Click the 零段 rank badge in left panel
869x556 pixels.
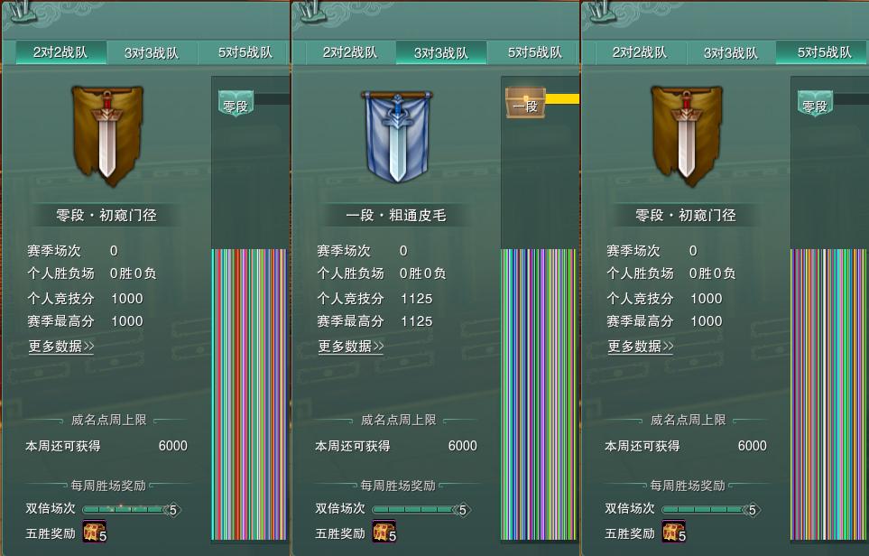(236, 104)
